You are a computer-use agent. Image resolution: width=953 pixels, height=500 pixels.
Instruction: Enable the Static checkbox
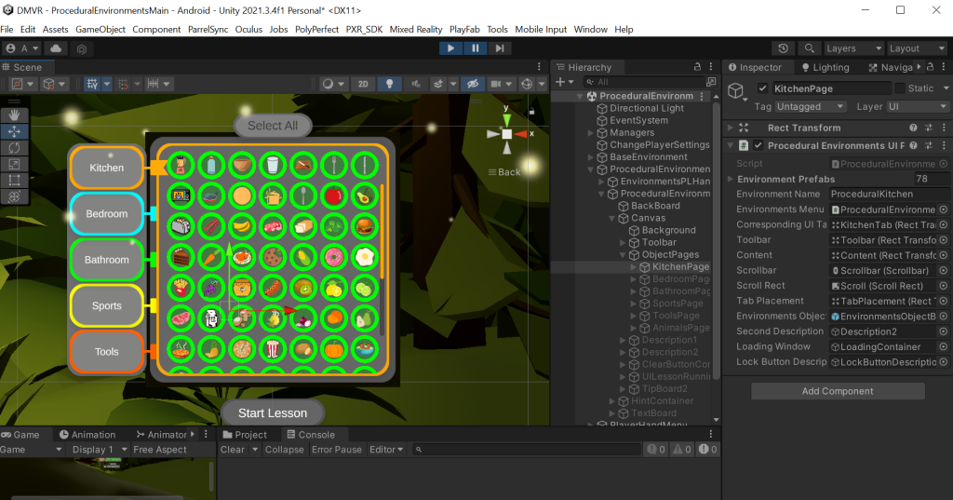tap(899, 88)
